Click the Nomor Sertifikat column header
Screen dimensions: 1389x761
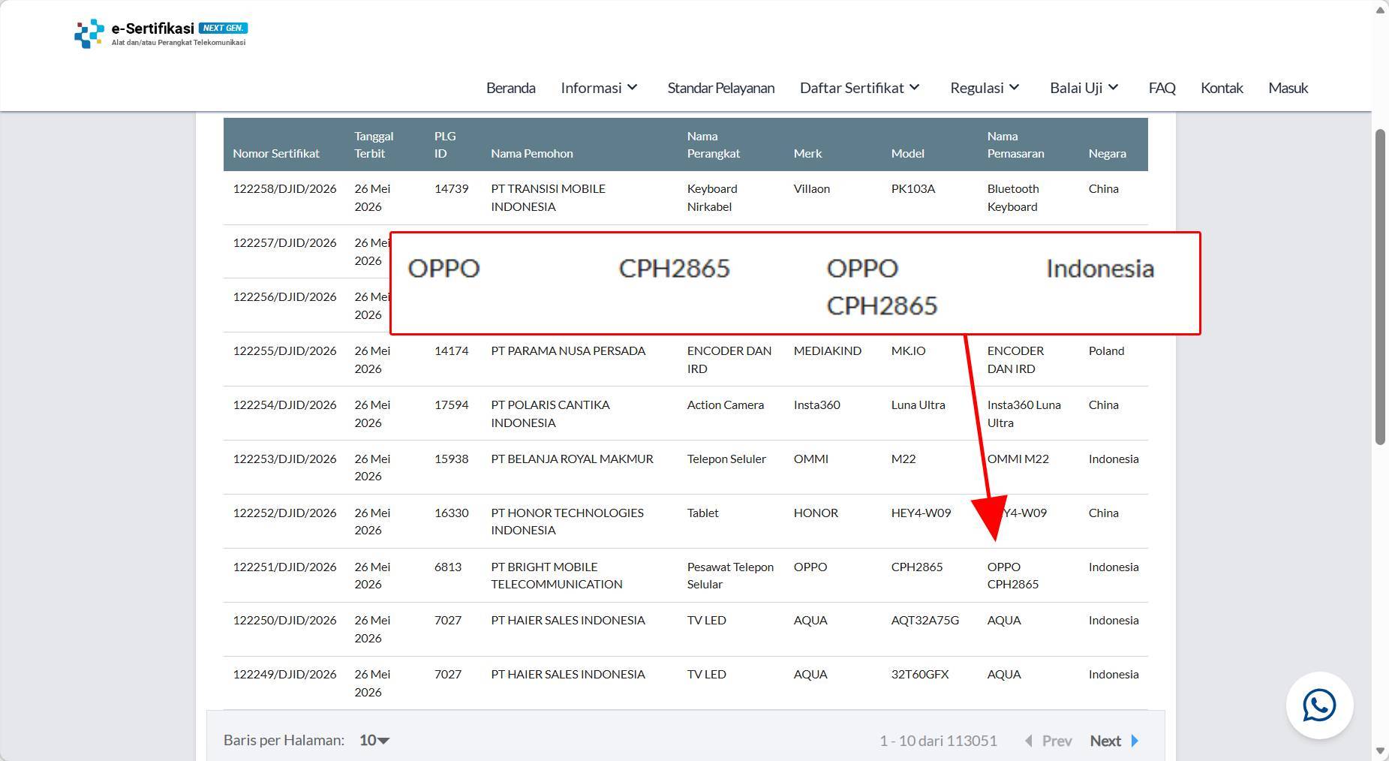click(276, 153)
